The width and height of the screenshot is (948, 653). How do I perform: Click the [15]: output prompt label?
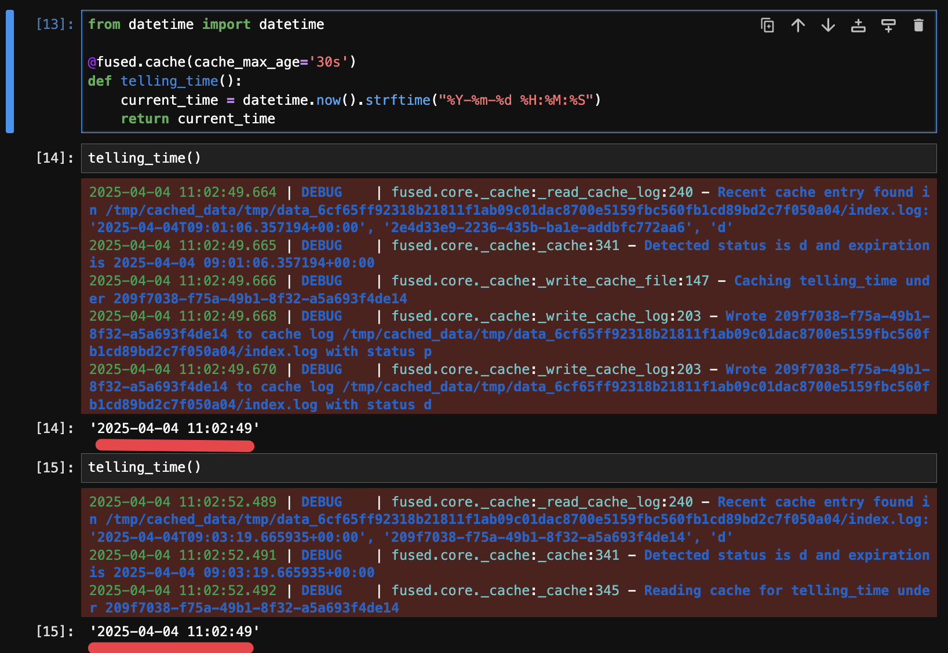(x=55, y=632)
